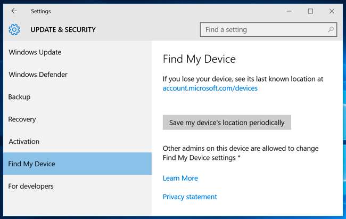The image size is (346, 219).
Task: Switch to the Activation page
Action: (24, 142)
